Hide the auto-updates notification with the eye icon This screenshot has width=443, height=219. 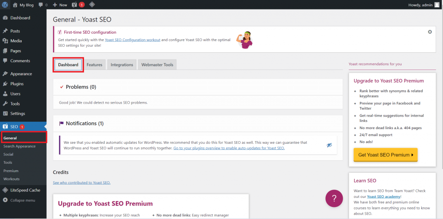329,145
